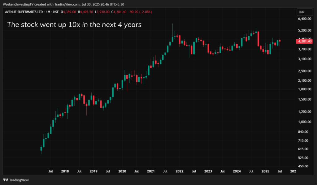
Task: Open the INR currency selector
Action: coord(305,12)
